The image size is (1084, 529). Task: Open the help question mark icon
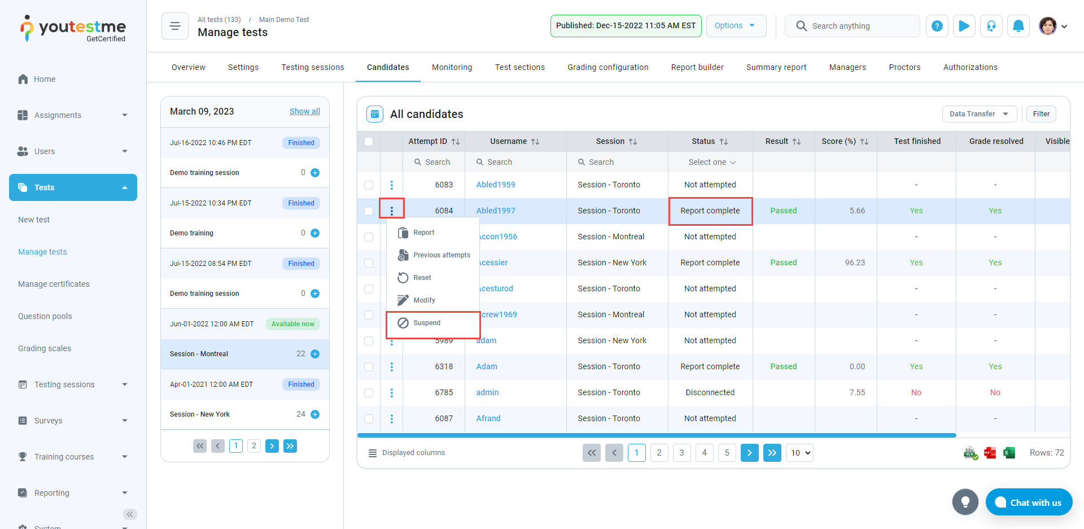pyautogui.click(x=937, y=26)
